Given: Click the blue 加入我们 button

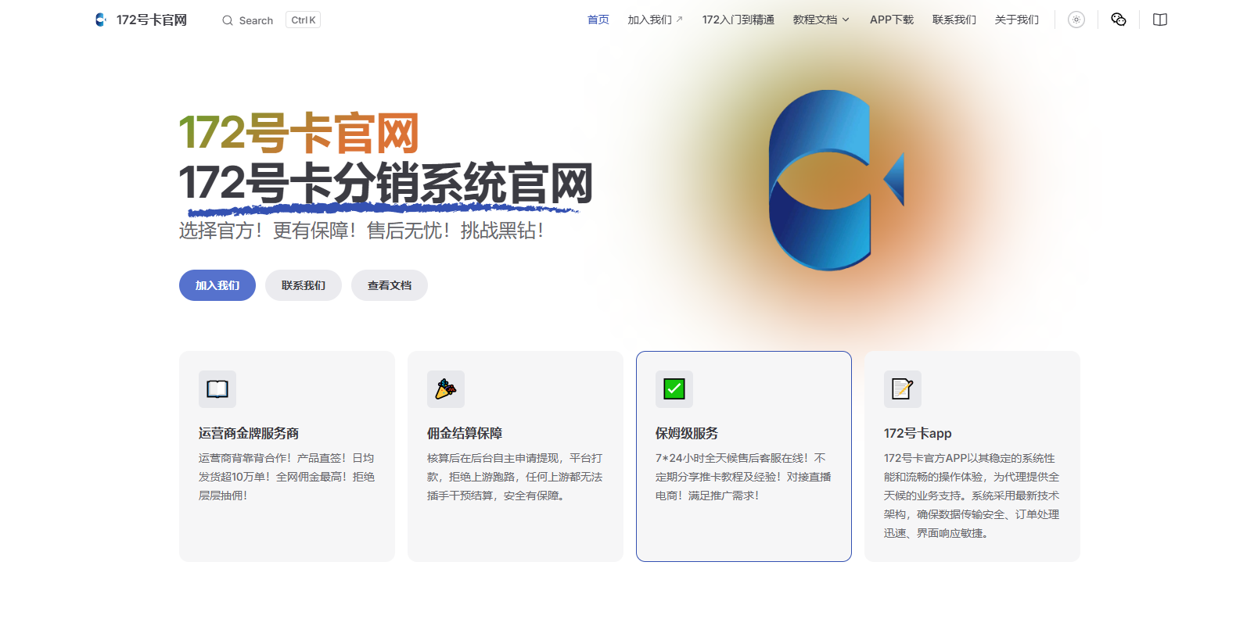Looking at the screenshot, I should coord(217,285).
